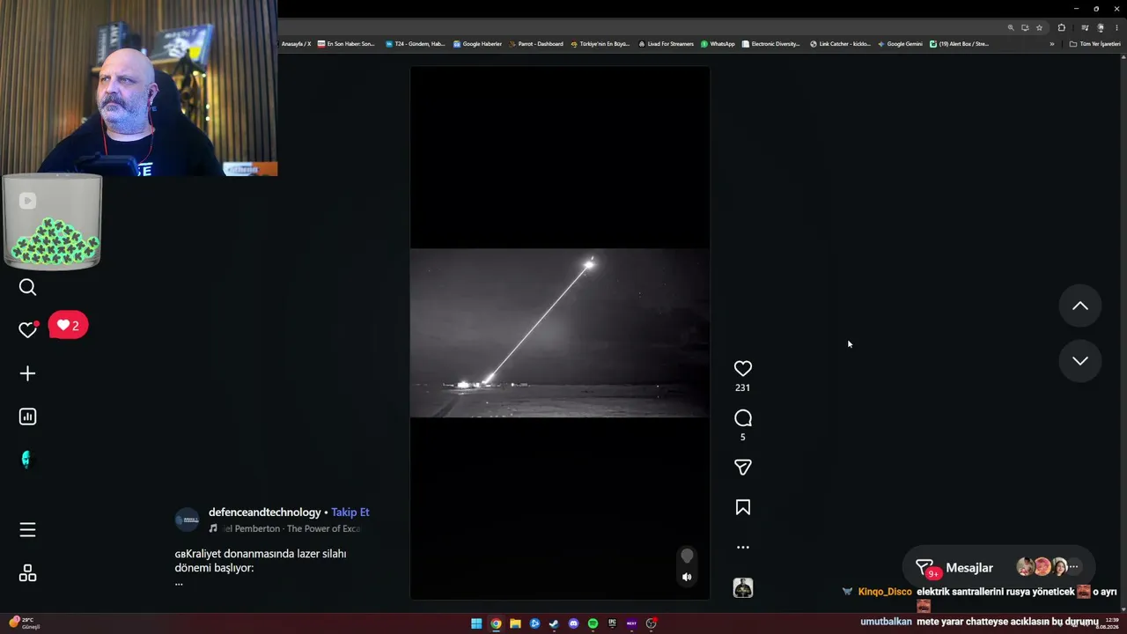The width and height of the screenshot is (1127, 634).
Task: Open the Electronic Diversity bookmark
Action: pos(771,44)
